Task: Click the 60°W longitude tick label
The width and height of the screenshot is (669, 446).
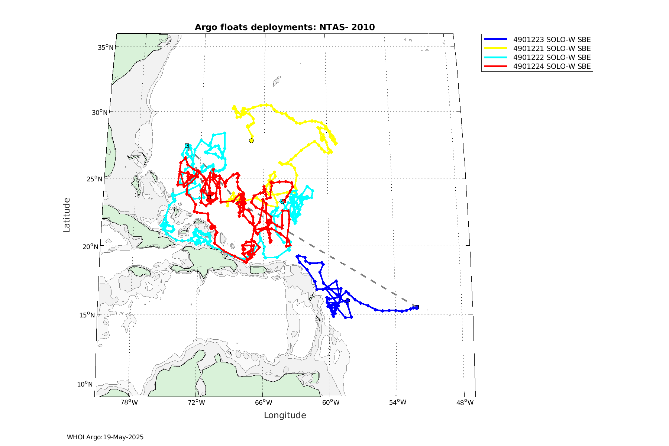Action: pyautogui.click(x=330, y=403)
